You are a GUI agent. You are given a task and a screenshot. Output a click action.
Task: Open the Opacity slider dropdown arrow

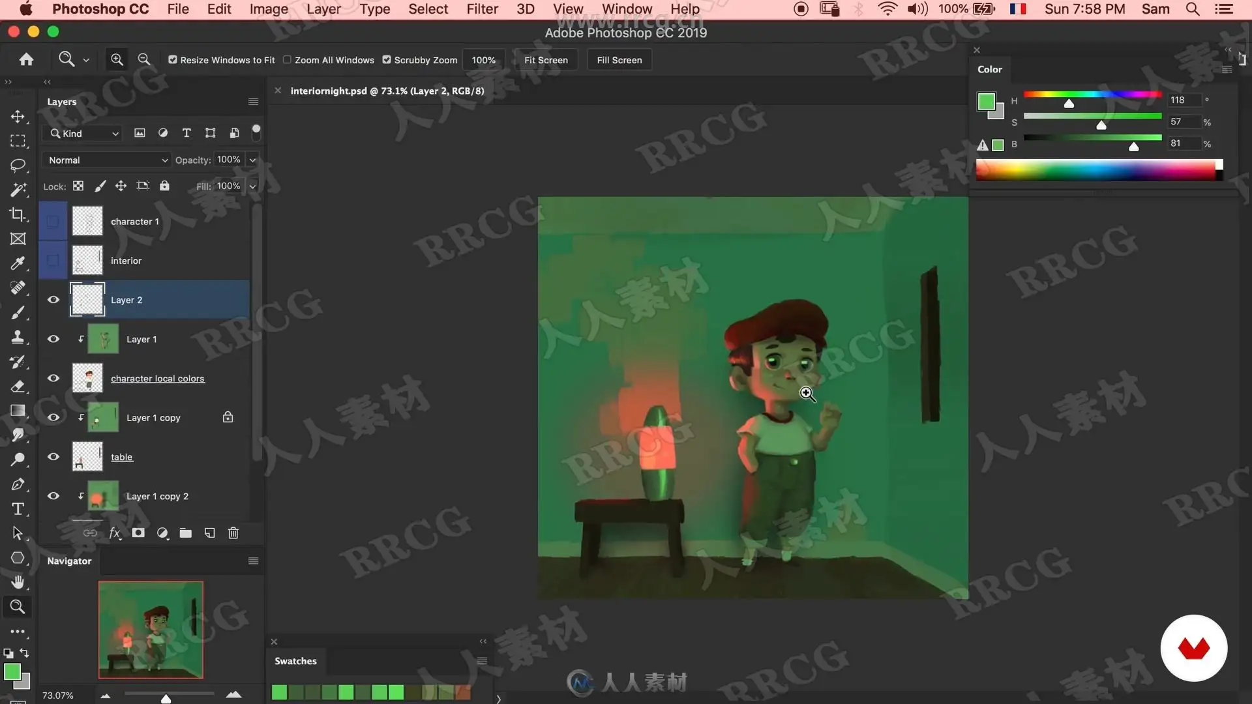(x=252, y=160)
